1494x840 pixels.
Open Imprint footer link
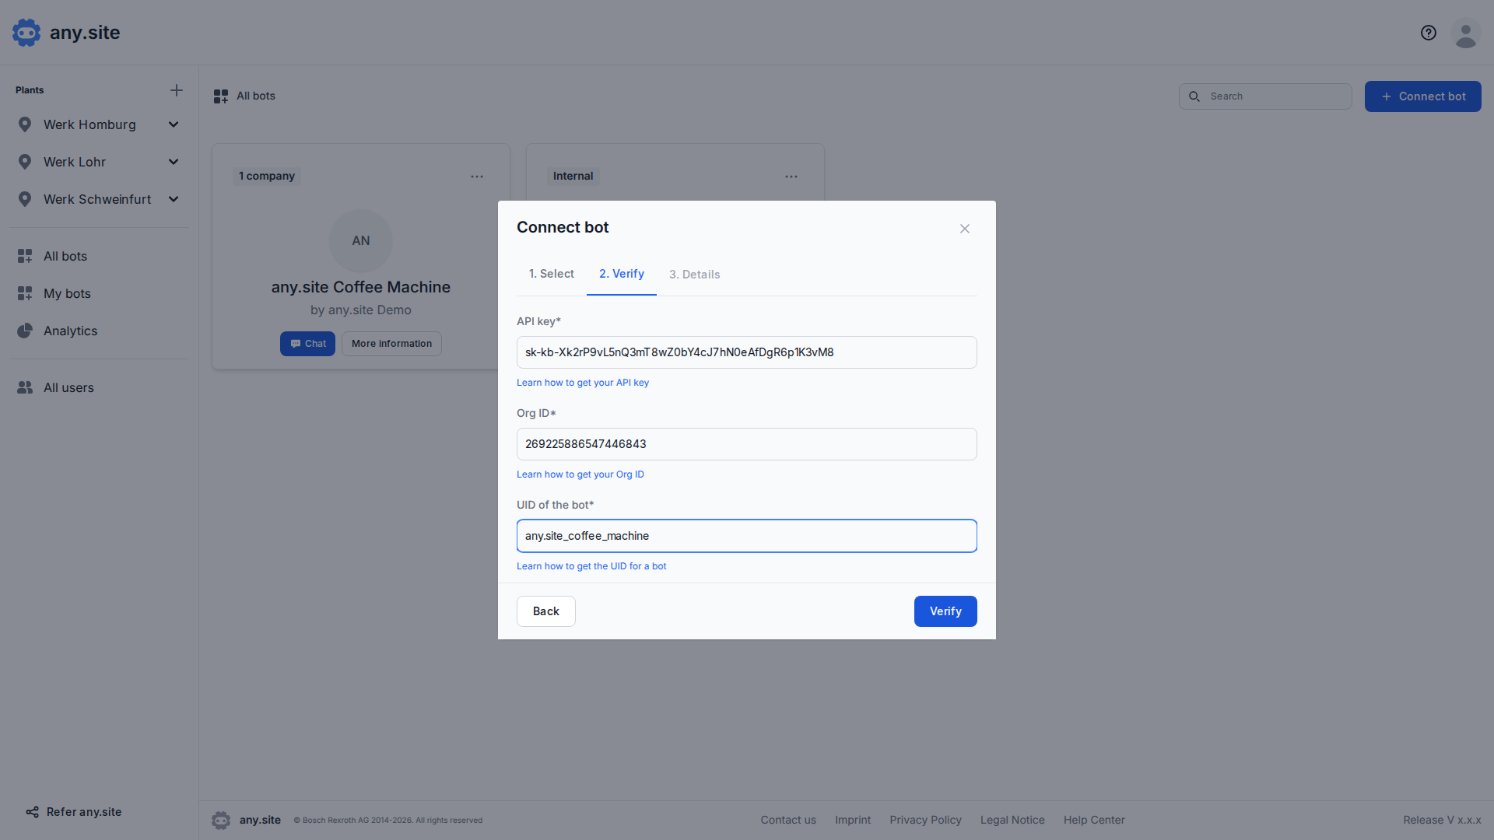[x=853, y=820]
